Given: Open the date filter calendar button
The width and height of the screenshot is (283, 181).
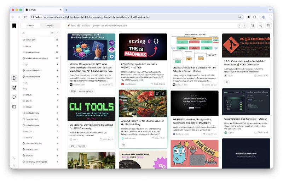Looking at the screenshot, I should point(268,26).
